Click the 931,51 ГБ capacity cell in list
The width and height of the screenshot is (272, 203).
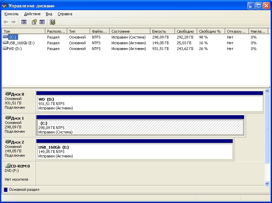tap(161, 49)
